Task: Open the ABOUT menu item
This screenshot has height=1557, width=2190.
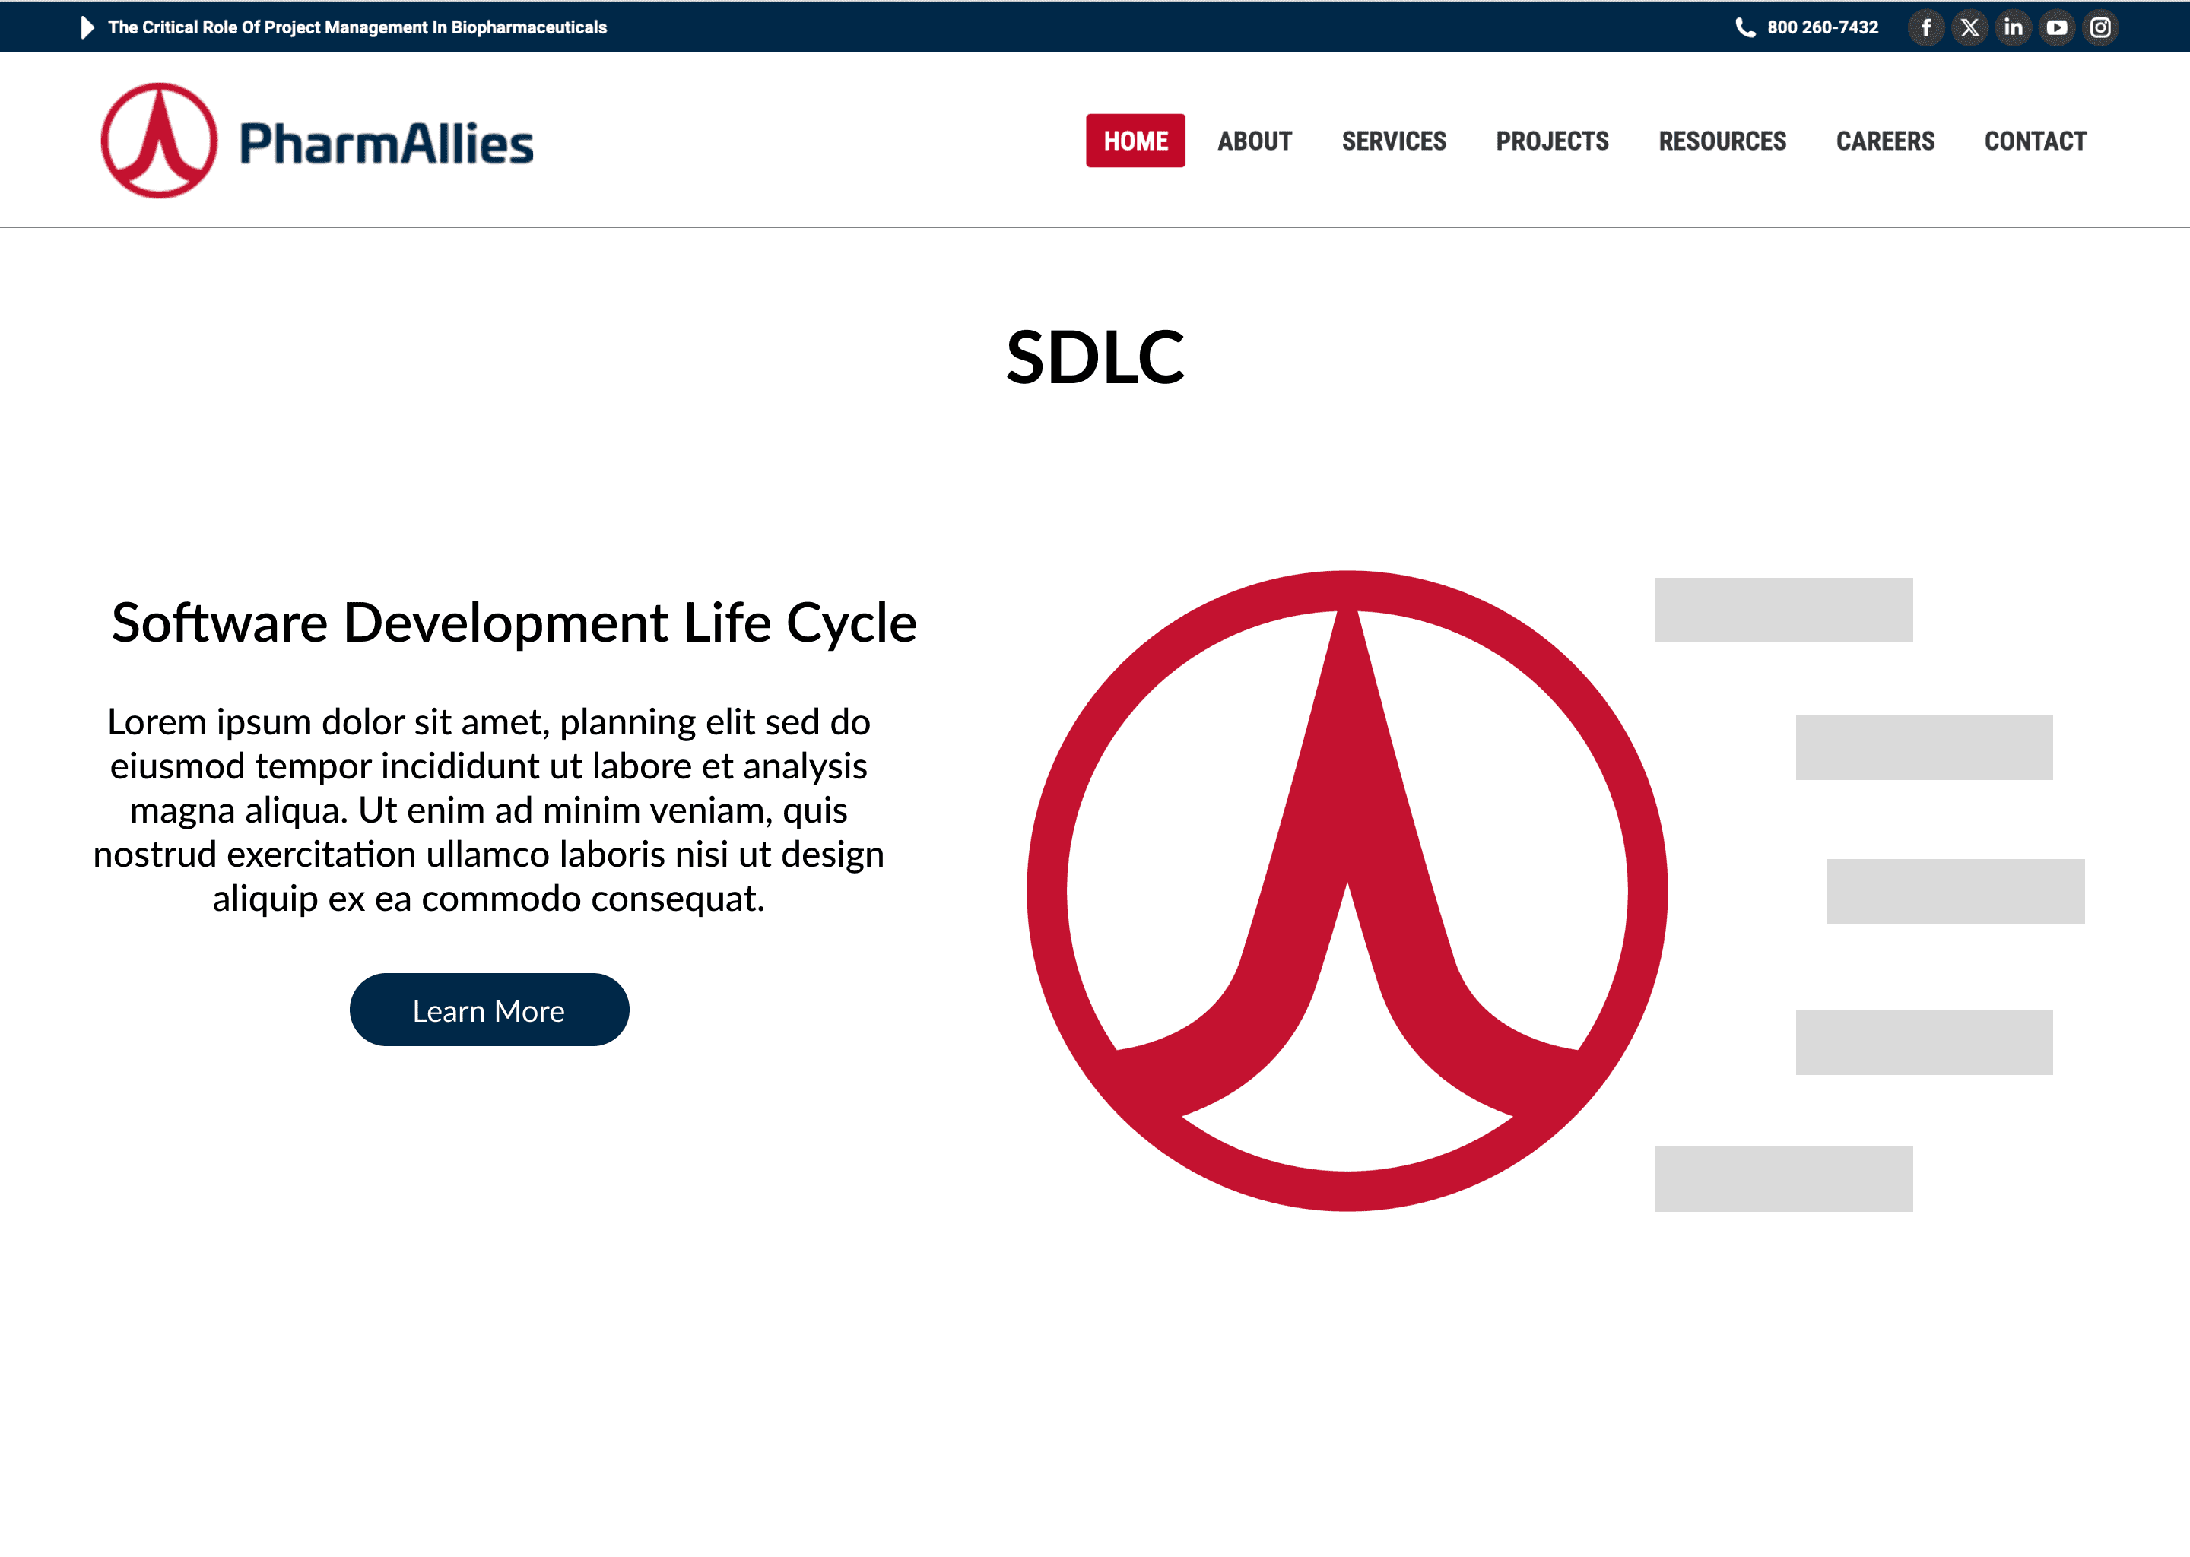Action: click(x=1254, y=141)
